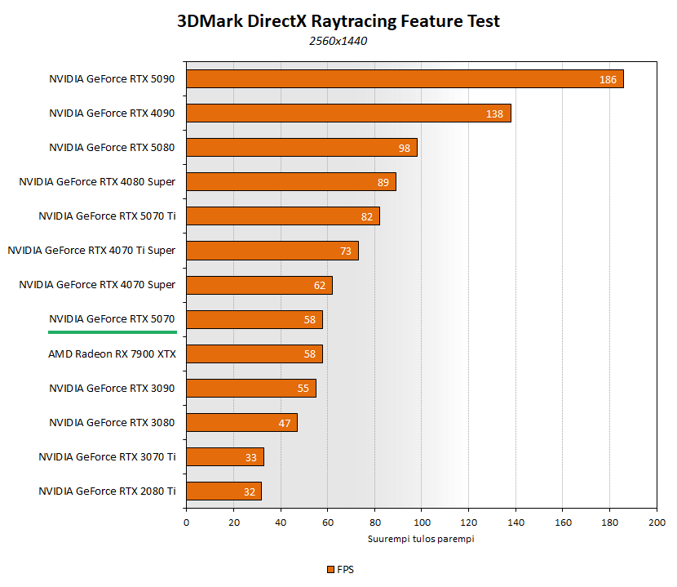Viewport: 677px width, 587px height.
Task: Click the 73 value on the RTX 4070 Ti Super bar
Action: (345, 251)
